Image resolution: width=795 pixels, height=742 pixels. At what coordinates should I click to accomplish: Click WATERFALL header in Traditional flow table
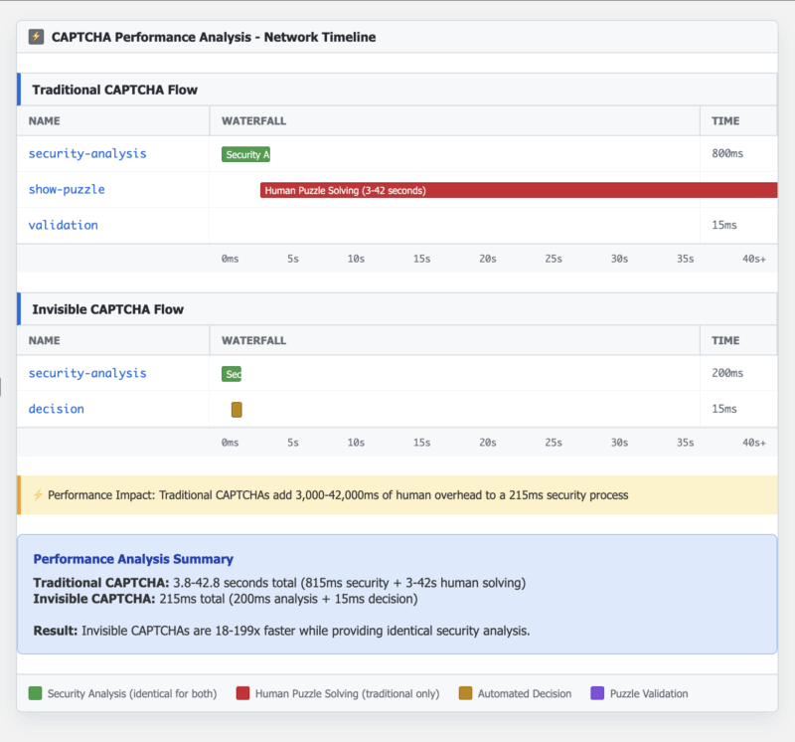[x=254, y=120]
